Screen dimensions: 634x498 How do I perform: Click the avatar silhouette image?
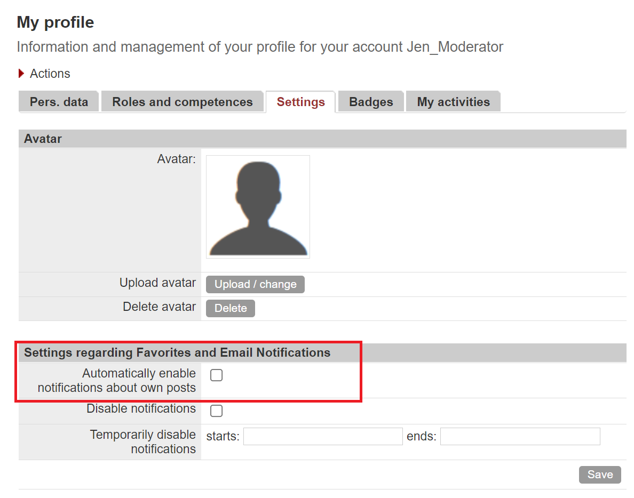pos(258,207)
